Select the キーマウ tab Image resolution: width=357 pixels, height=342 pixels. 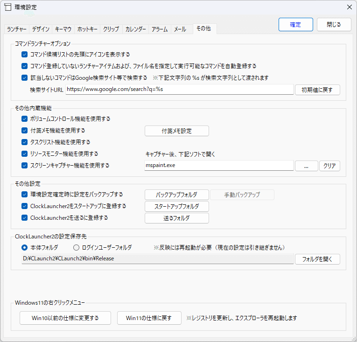(63, 29)
